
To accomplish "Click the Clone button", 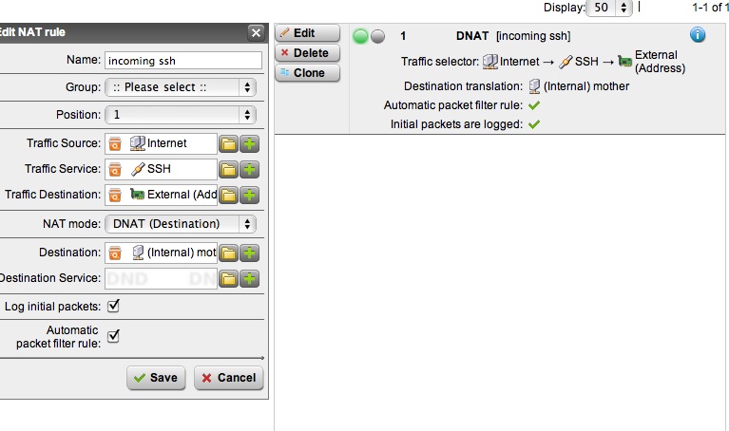I will 307,72.
